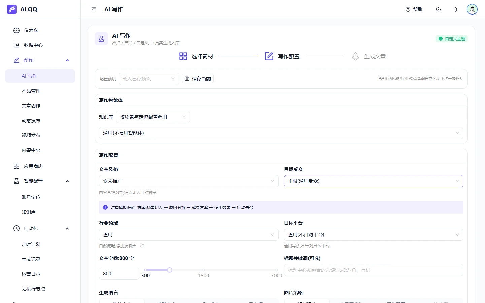This screenshot has width=485, height=303.
Task: Click the 应用商店 grid icon
Action: [17, 166]
